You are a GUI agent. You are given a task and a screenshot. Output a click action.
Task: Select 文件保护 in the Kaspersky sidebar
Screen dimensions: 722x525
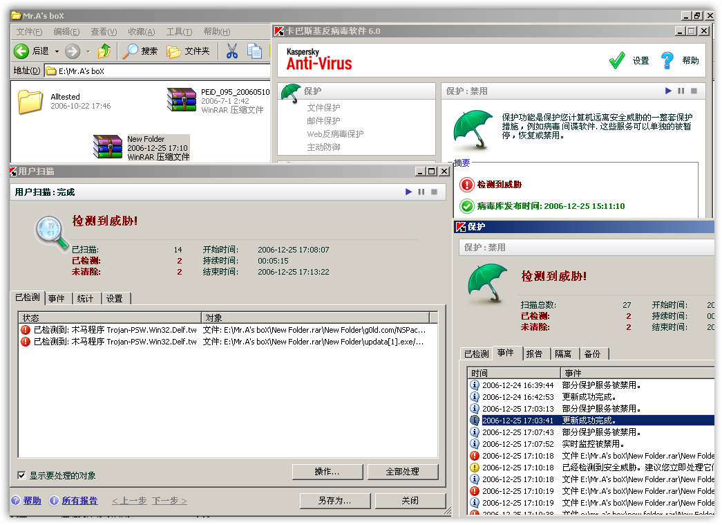pos(324,107)
